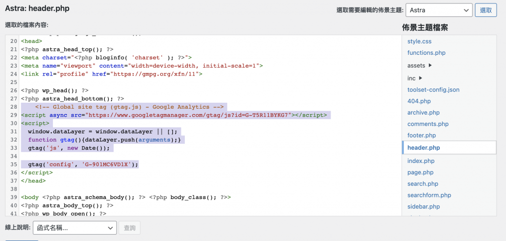
Task: Open index.php theme file
Action: [421, 161]
